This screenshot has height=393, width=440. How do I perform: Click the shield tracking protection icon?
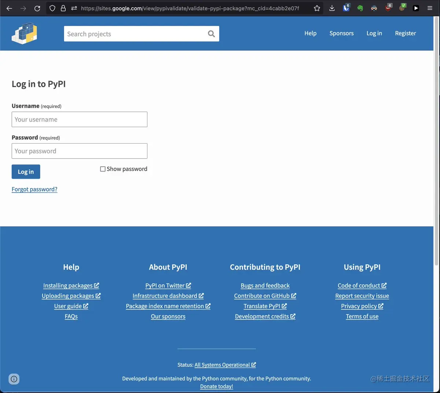pos(52,8)
